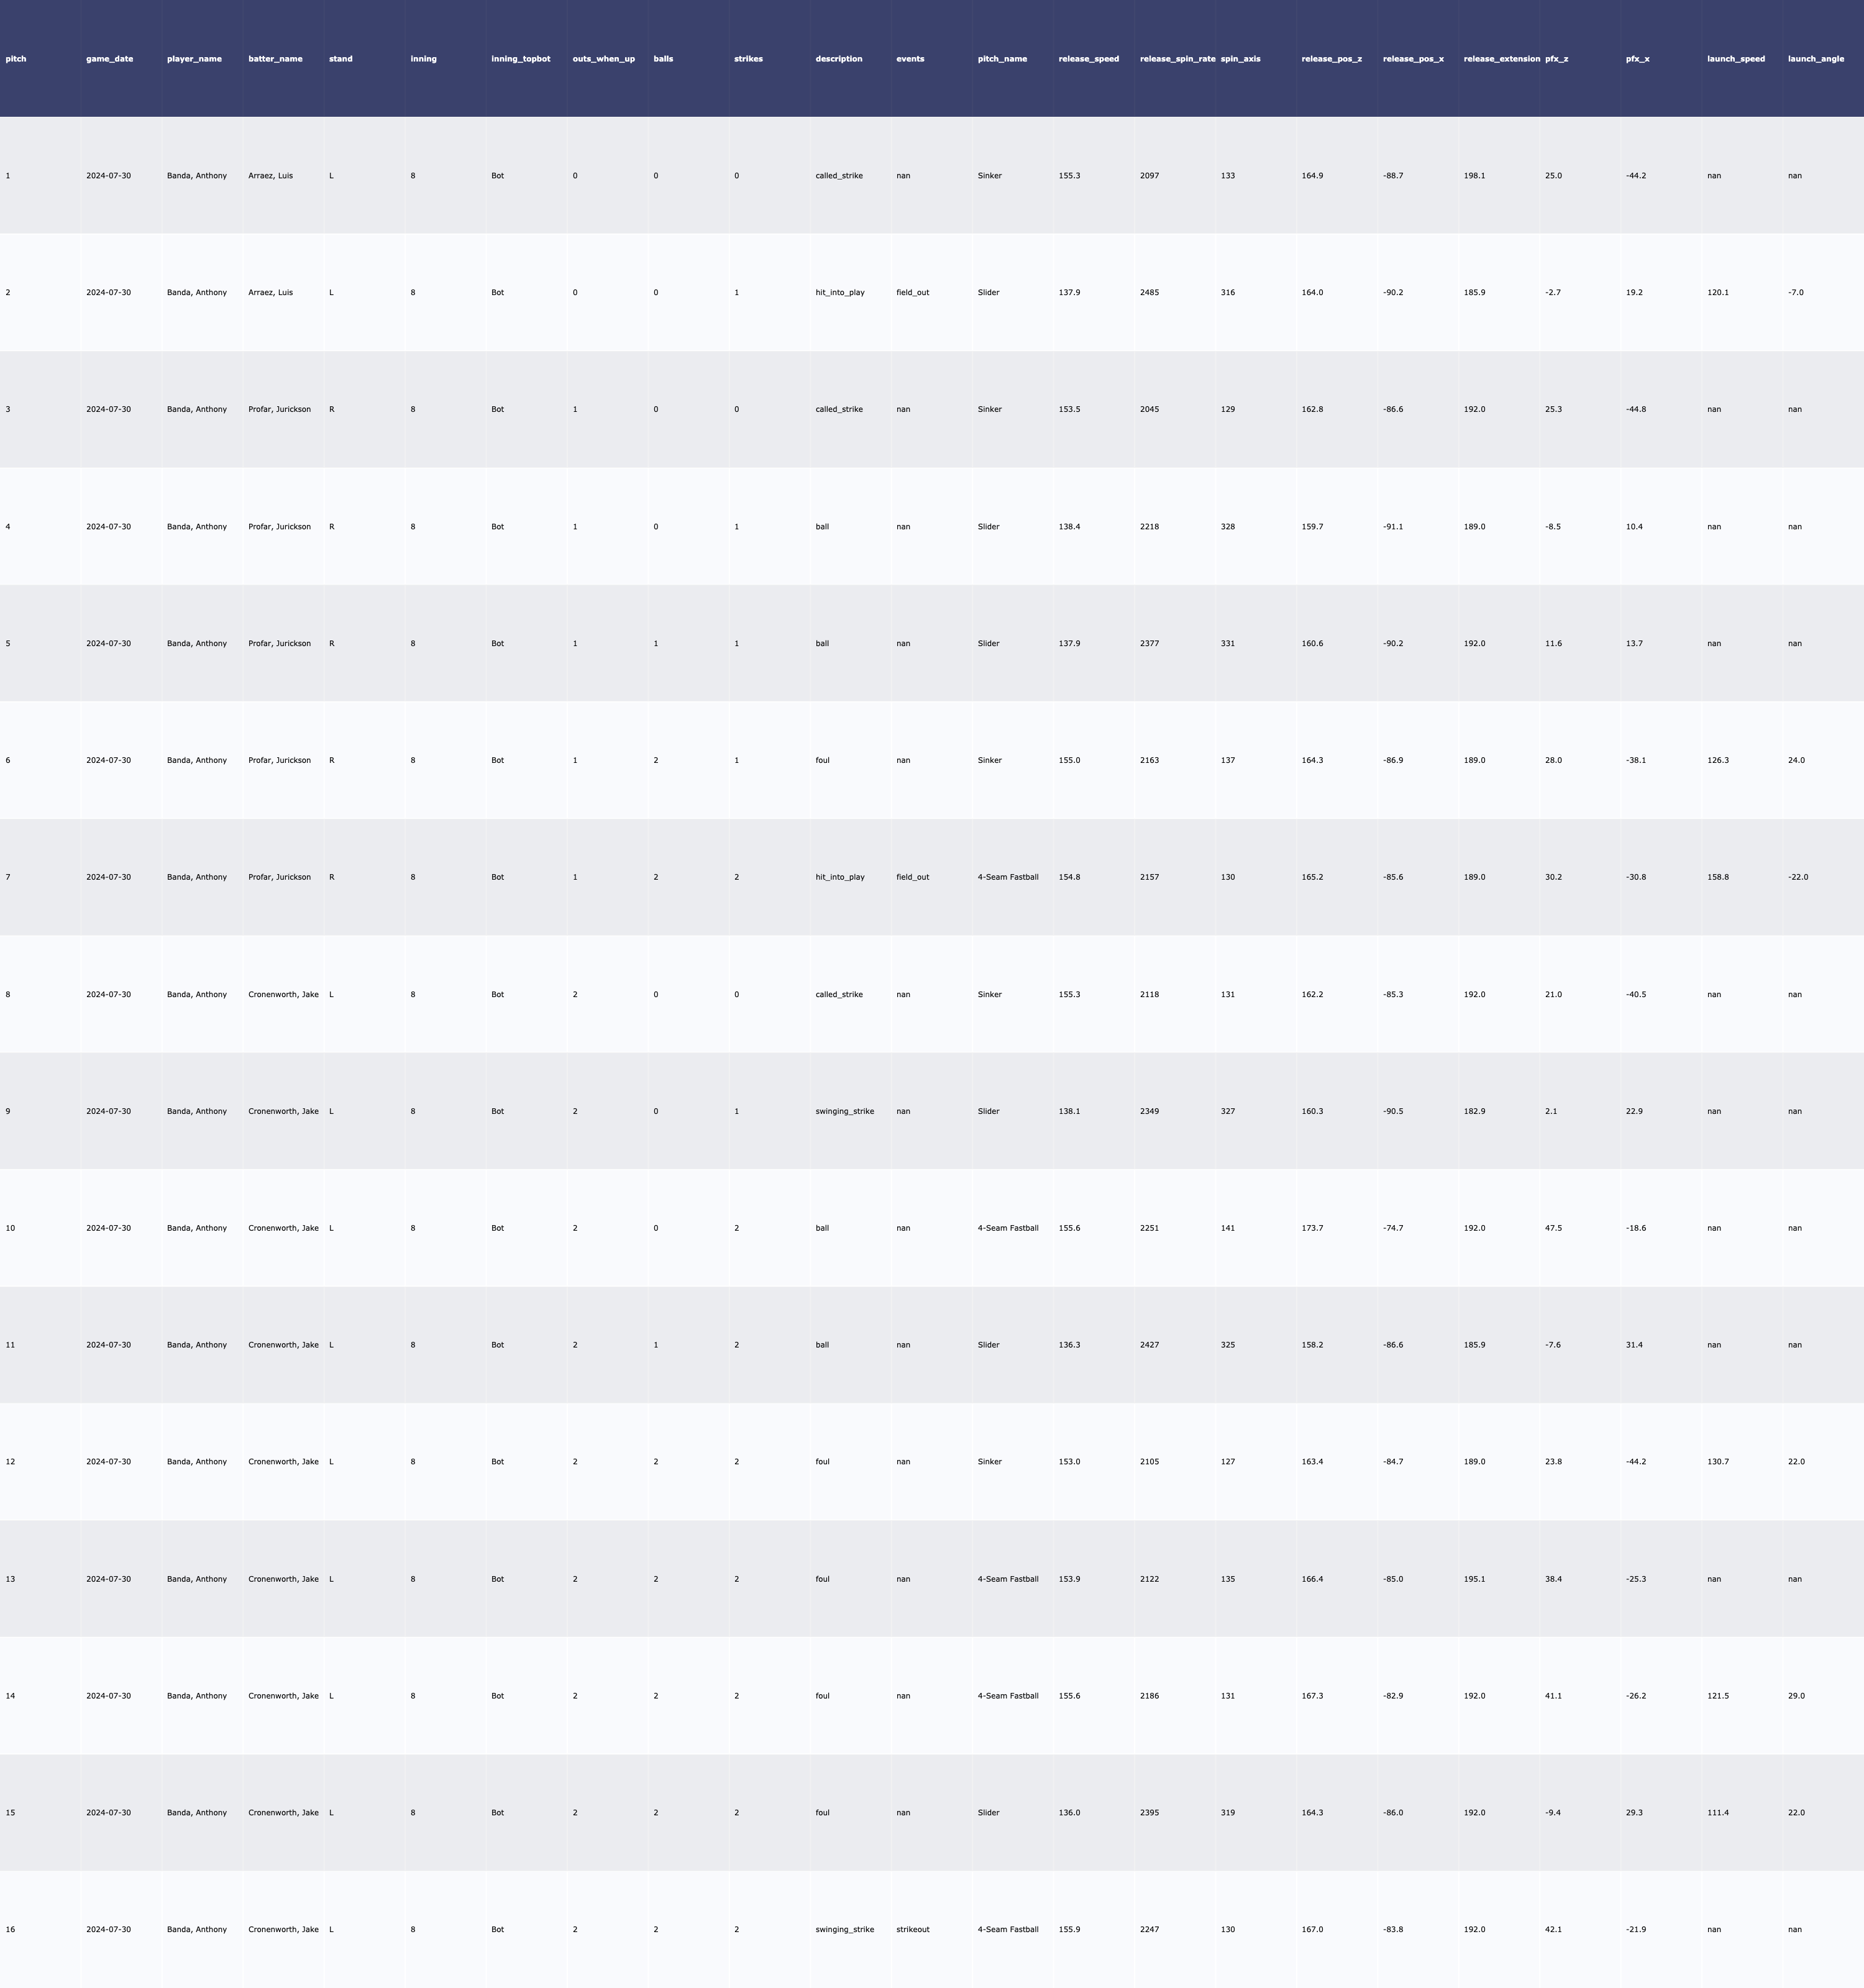Image resolution: width=1864 pixels, height=1988 pixels.
Task: Select launch angle value -22.0
Action: [x=1797, y=877]
